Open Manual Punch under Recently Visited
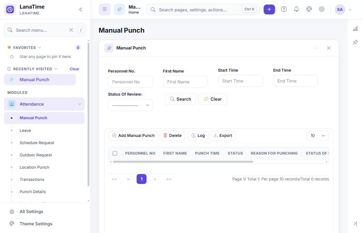The width and height of the screenshot is (363, 233). click(40, 80)
